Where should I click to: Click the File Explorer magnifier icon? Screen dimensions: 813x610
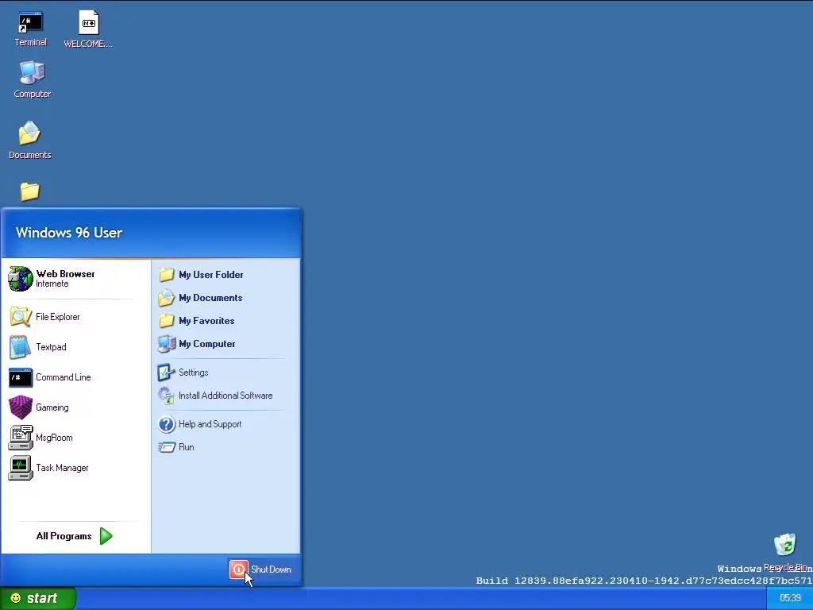(x=21, y=317)
